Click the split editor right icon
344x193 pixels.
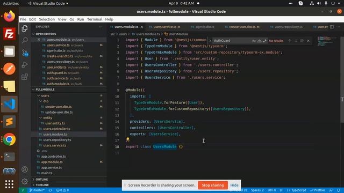tap(332, 27)
